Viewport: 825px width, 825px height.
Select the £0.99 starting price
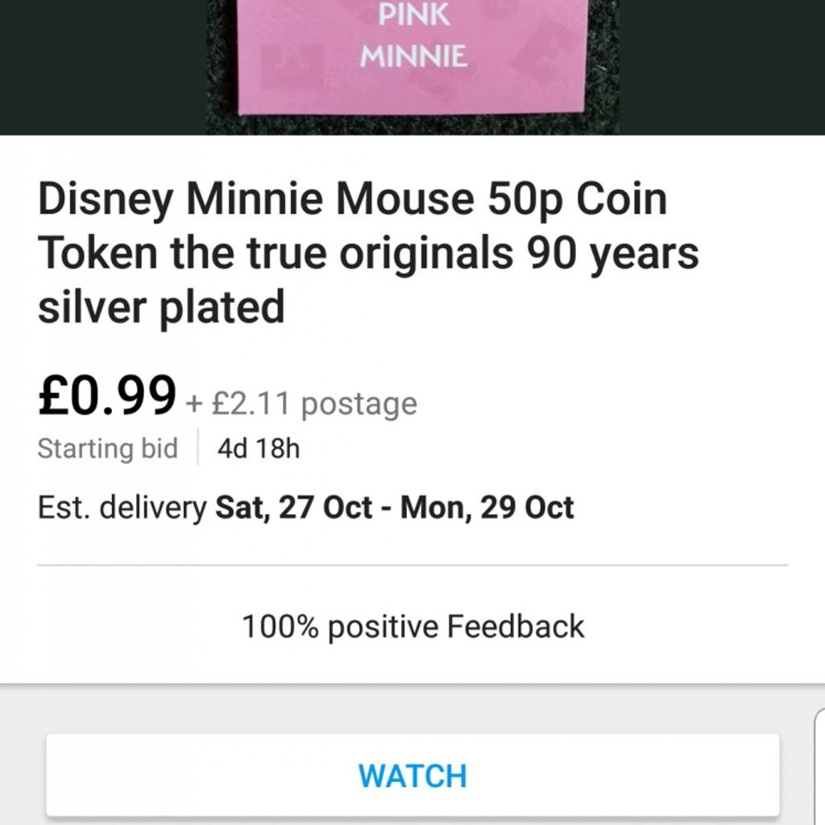(x=105, y=396)
